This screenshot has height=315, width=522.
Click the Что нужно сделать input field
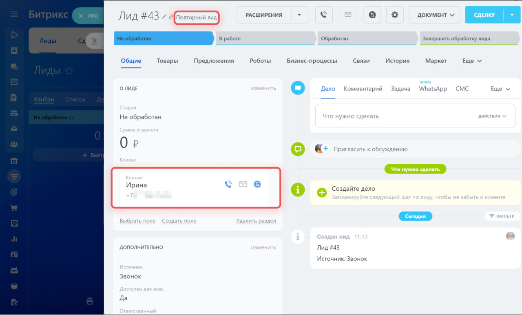pos(391,116)
